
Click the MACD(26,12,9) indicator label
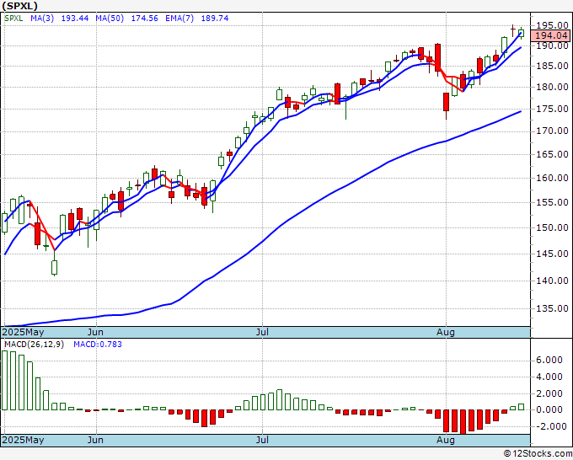coord(34,345)
